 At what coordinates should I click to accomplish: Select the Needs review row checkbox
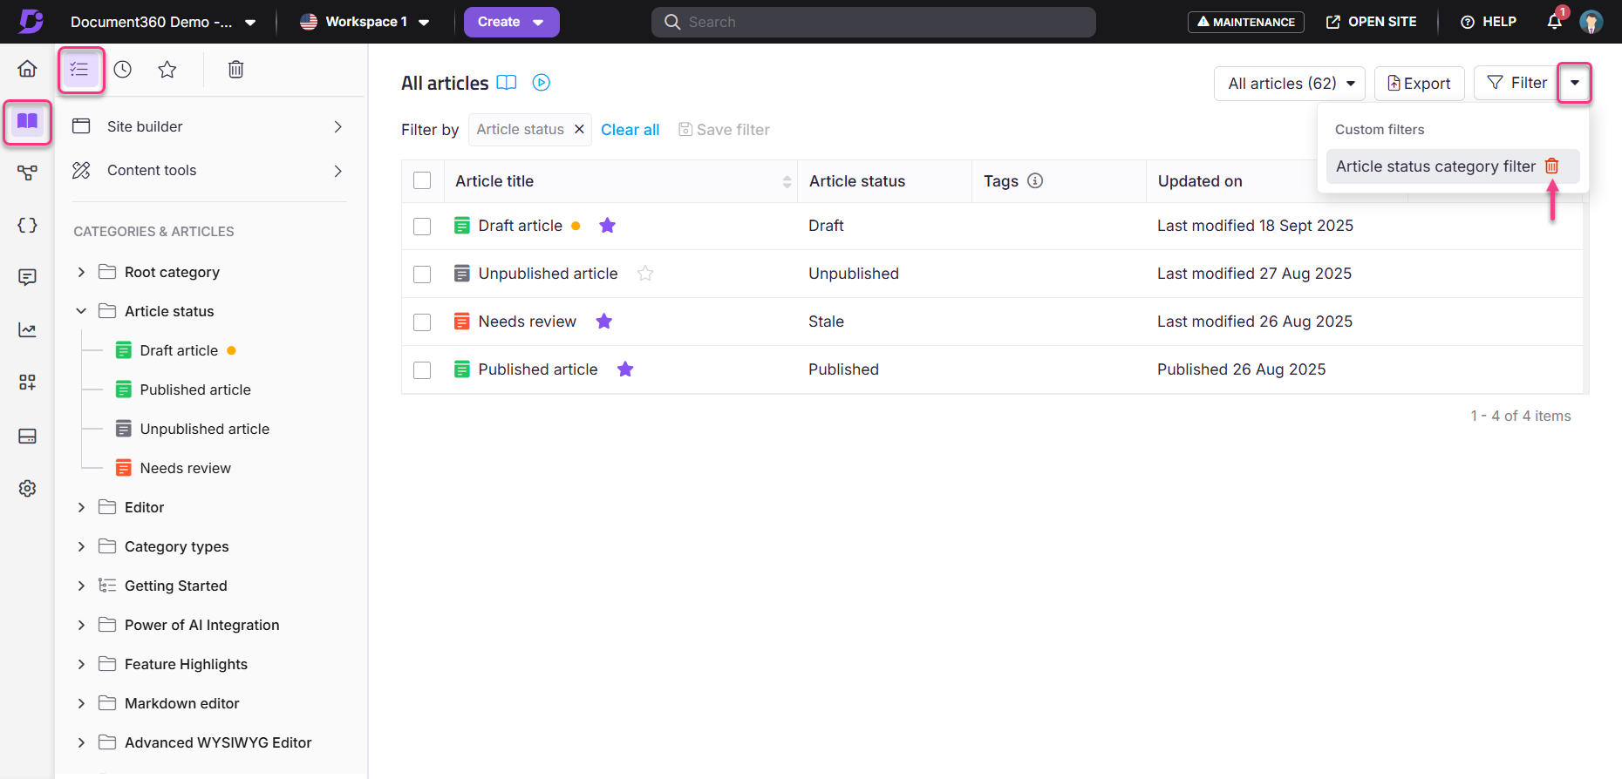click(x=422, y=322)
